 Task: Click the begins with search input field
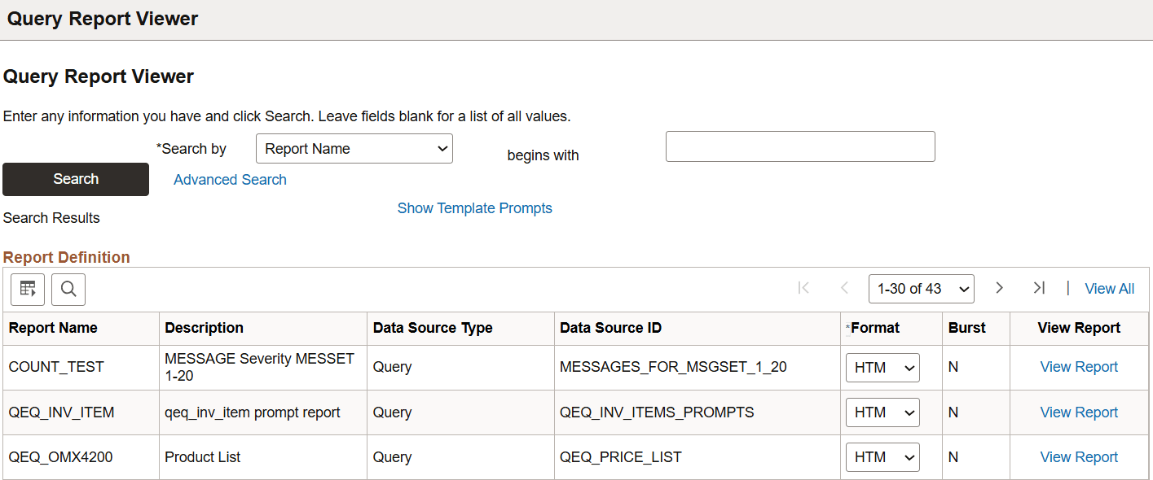pos(799,146)
